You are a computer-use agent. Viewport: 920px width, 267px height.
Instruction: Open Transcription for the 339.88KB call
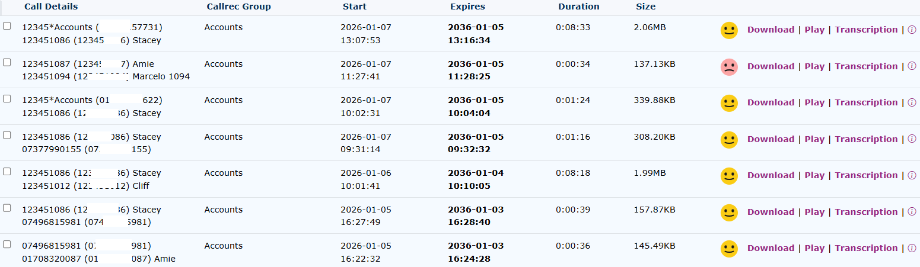pyautogui.click(x=866, y=103)
